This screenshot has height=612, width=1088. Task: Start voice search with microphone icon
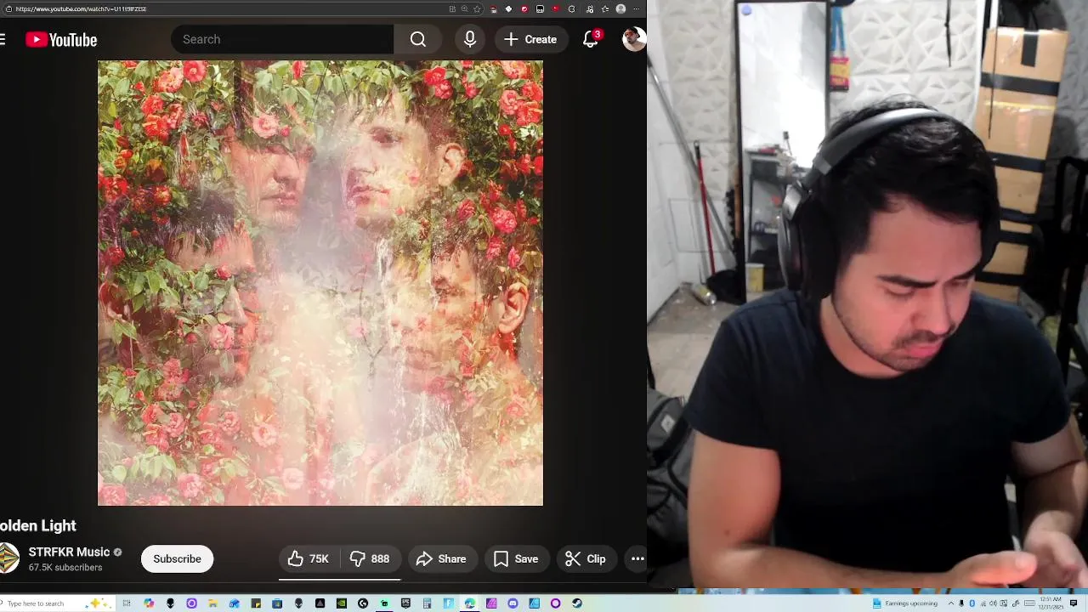coord(469,39)
